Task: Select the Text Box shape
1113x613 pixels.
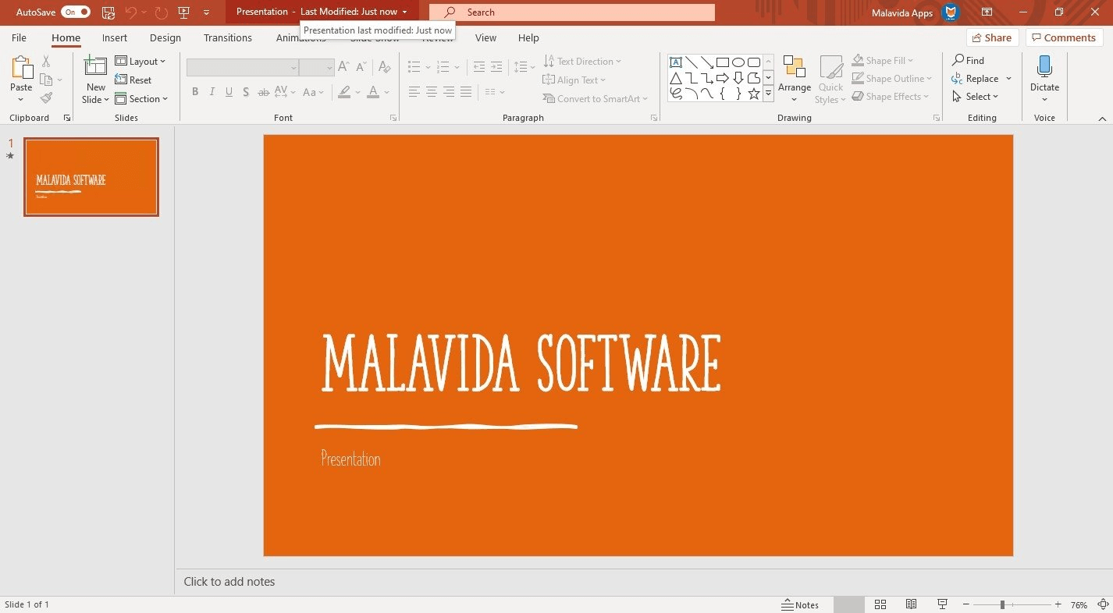Action: tap(676, 62)
